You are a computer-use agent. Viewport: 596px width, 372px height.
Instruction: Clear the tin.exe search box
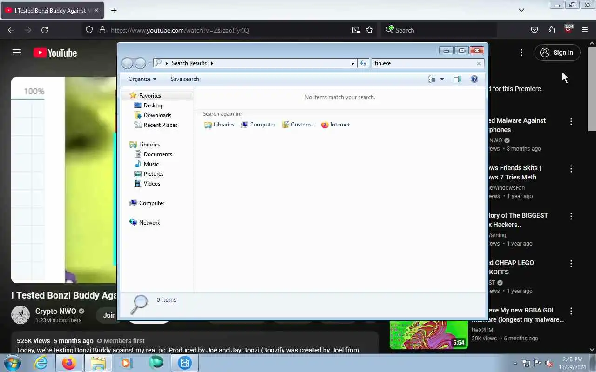[x=479, y=63]
